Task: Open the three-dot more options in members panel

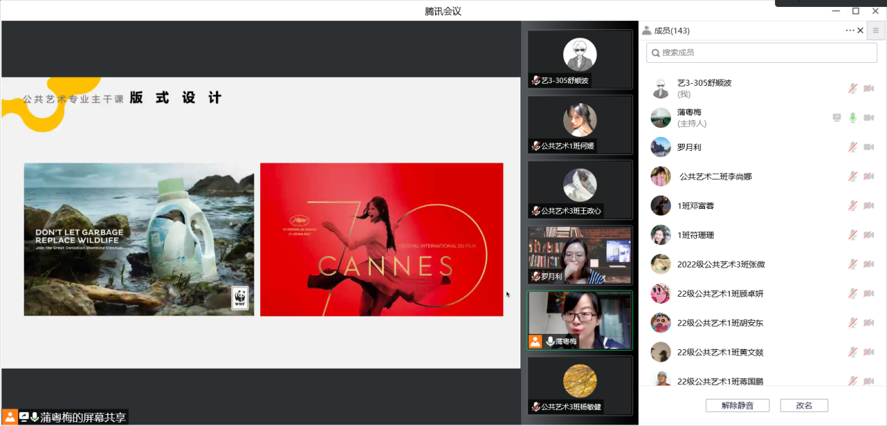Action: (x=850, y=30)
